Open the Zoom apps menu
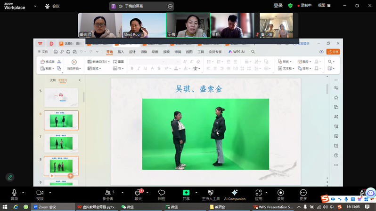The height and width of the screenshot is (211, 376). pyautogui.click(x=258, y=193)
